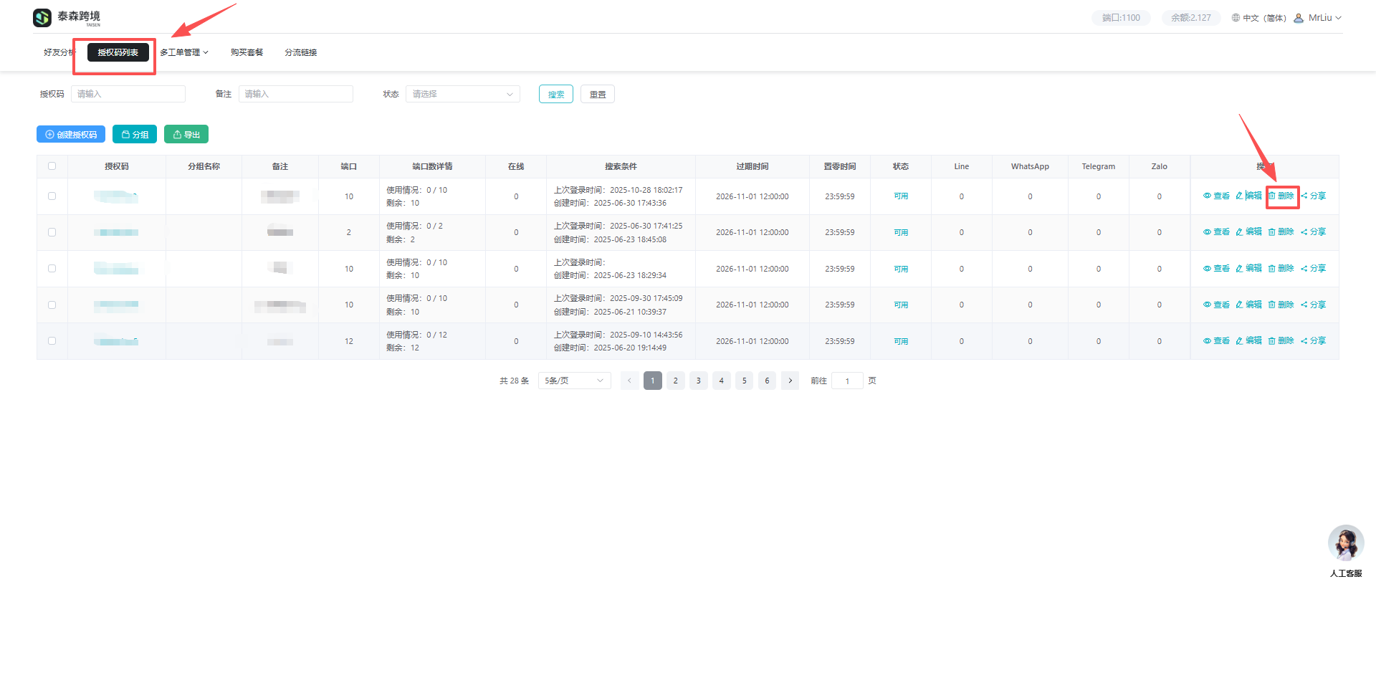Screen dimensions: 1376x683
Task: Click 分享 share icon in fourth row
Action: point(1304,305)
